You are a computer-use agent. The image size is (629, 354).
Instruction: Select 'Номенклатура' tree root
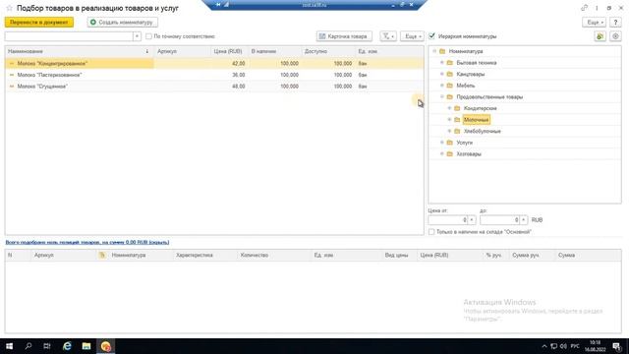(465, 51)
